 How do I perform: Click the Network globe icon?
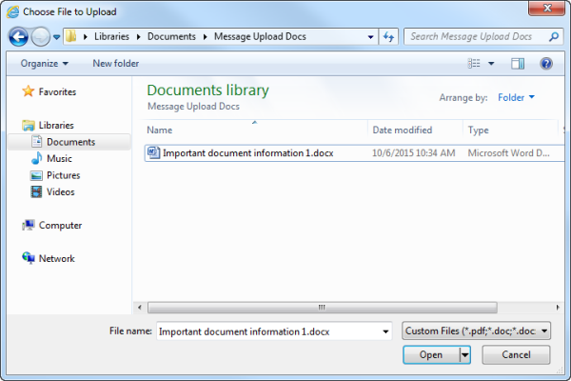[29, 258]
